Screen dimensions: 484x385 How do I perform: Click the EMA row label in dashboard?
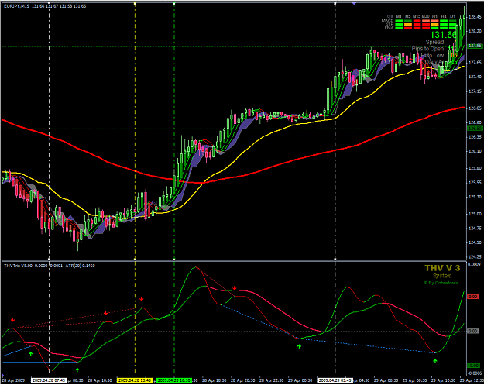coord(389,28)
